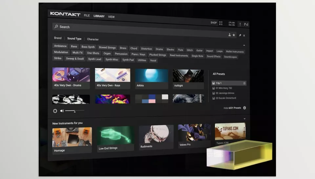
Task: Collapse the sound type tags chevron
Action: [x=244, y=45]
